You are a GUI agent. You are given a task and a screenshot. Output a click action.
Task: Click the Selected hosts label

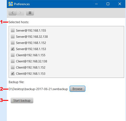19,22
